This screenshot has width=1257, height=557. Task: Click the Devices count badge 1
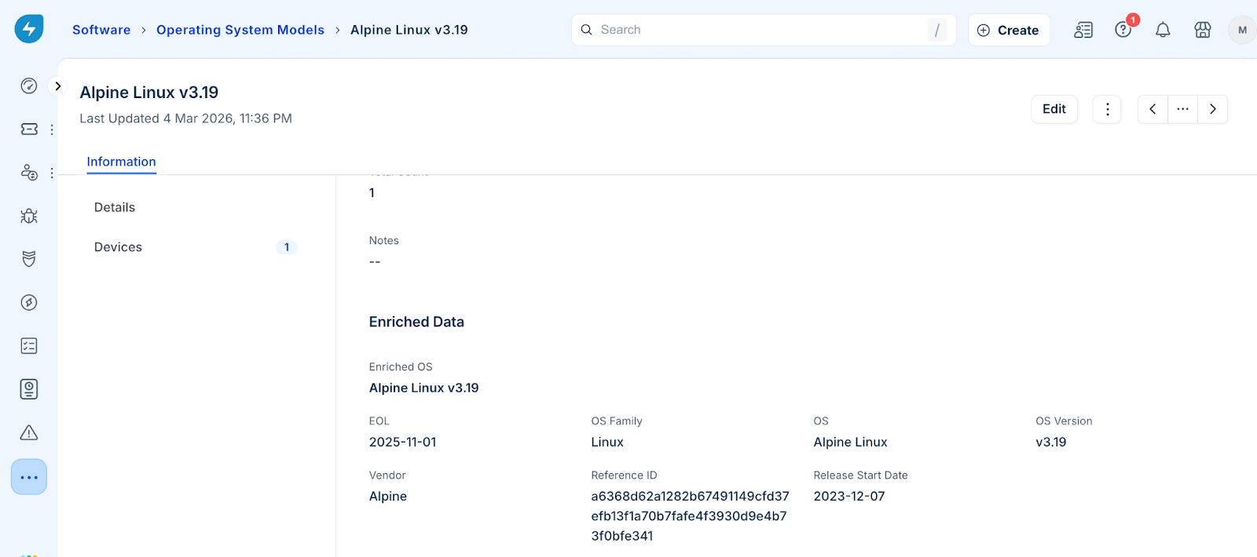coord(287,247)
